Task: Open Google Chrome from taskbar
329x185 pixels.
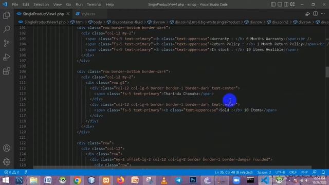Action: coord(77,180)
